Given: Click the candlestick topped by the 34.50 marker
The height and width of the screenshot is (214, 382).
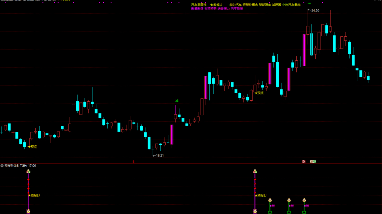Looking at the screenshot, I should coord(308,30).
